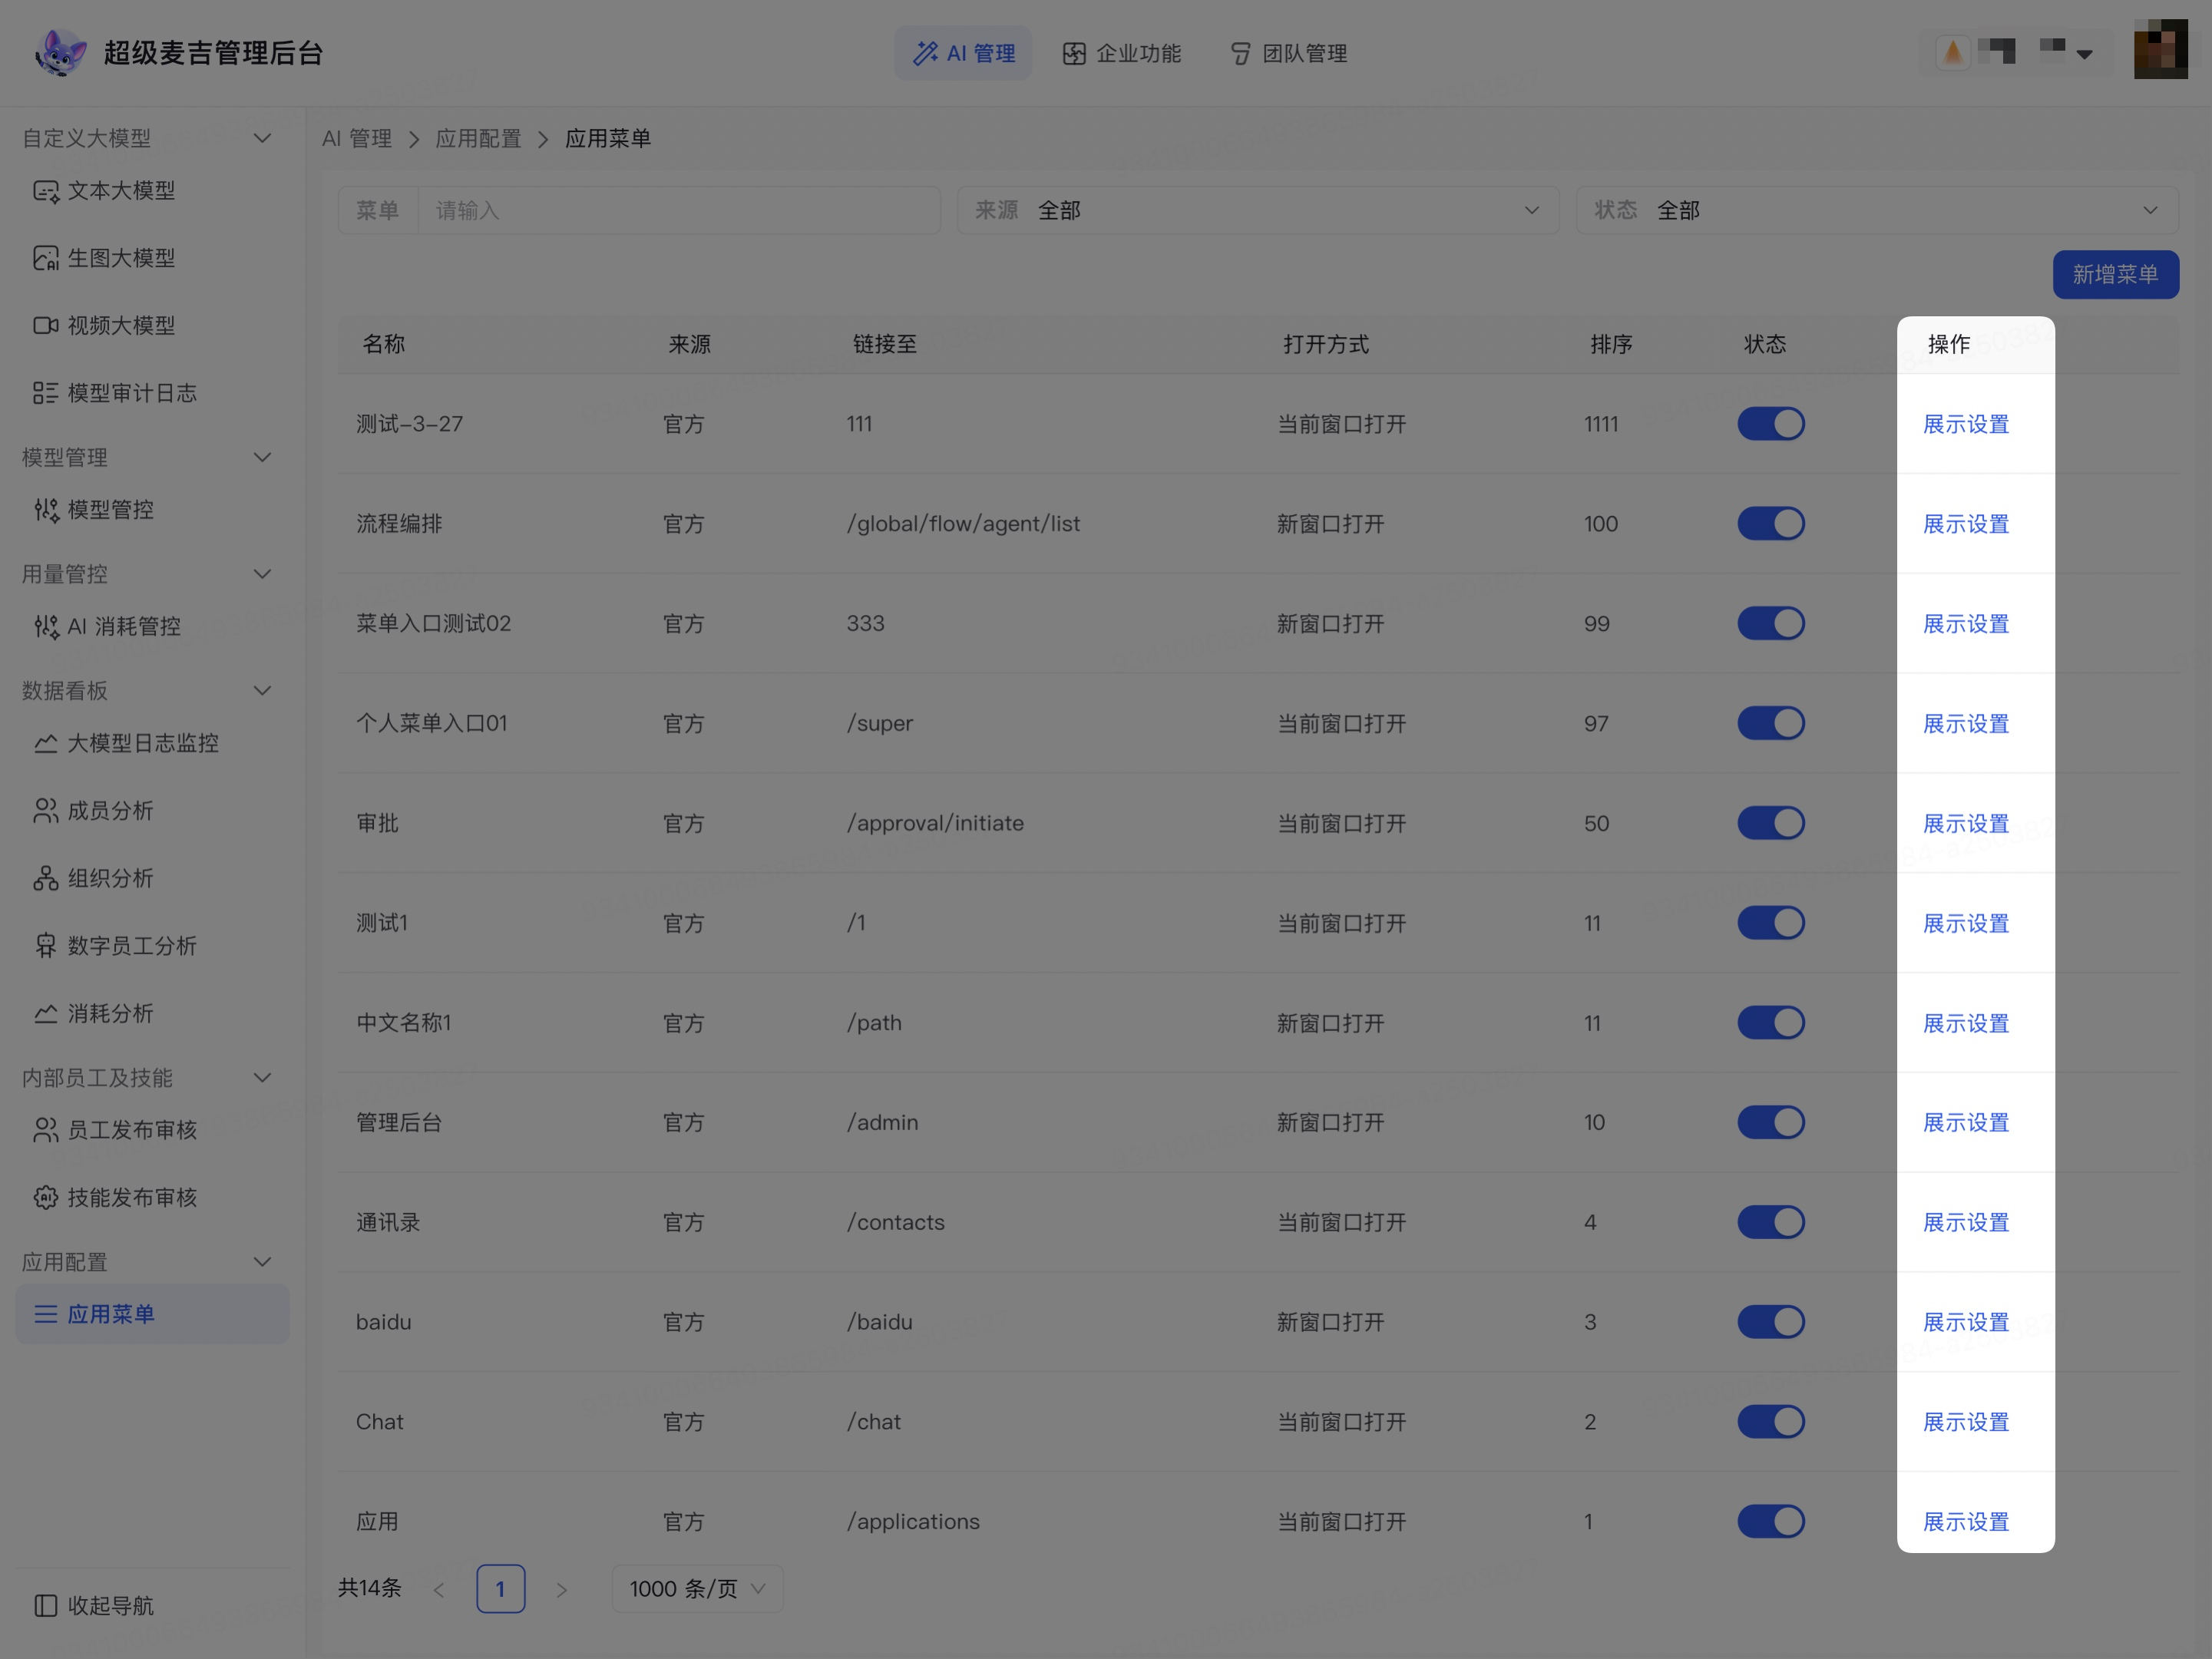
Task: Click 展示设置 for the 通讯录 row
Action: click(x=1966, y=1222)
